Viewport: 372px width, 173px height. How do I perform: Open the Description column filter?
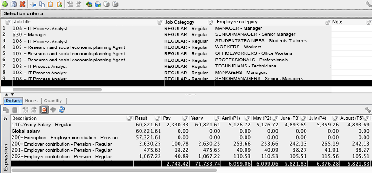click(x=130, y=118)
